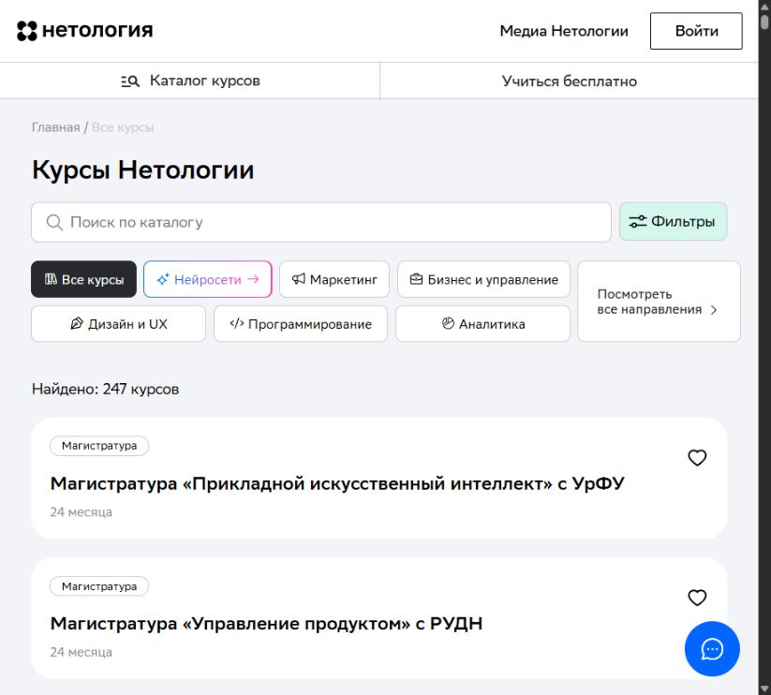Select the Все курсы category chip
This screenshot has width=771, height=695.
(x=83, y=279)
